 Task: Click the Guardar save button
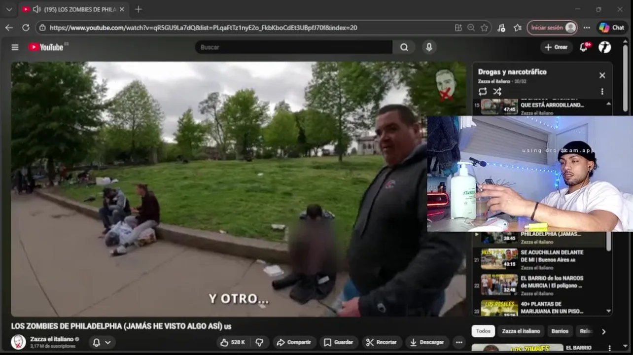(338, 342)
